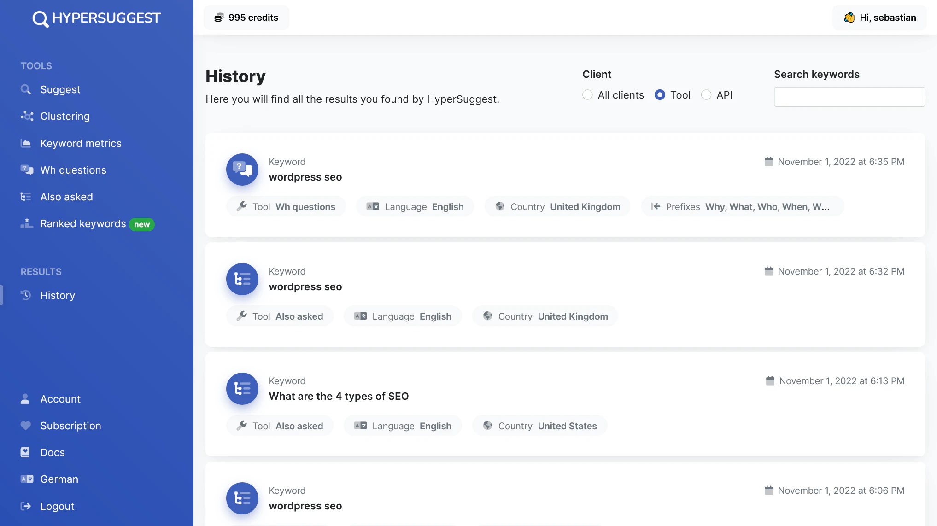Click inside the Search keywords field
937x526 pixels.
[849, 97]
